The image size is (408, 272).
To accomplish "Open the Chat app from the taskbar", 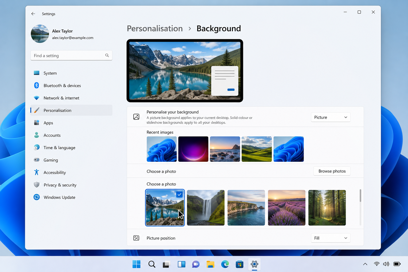I will (x=196, y=264).
